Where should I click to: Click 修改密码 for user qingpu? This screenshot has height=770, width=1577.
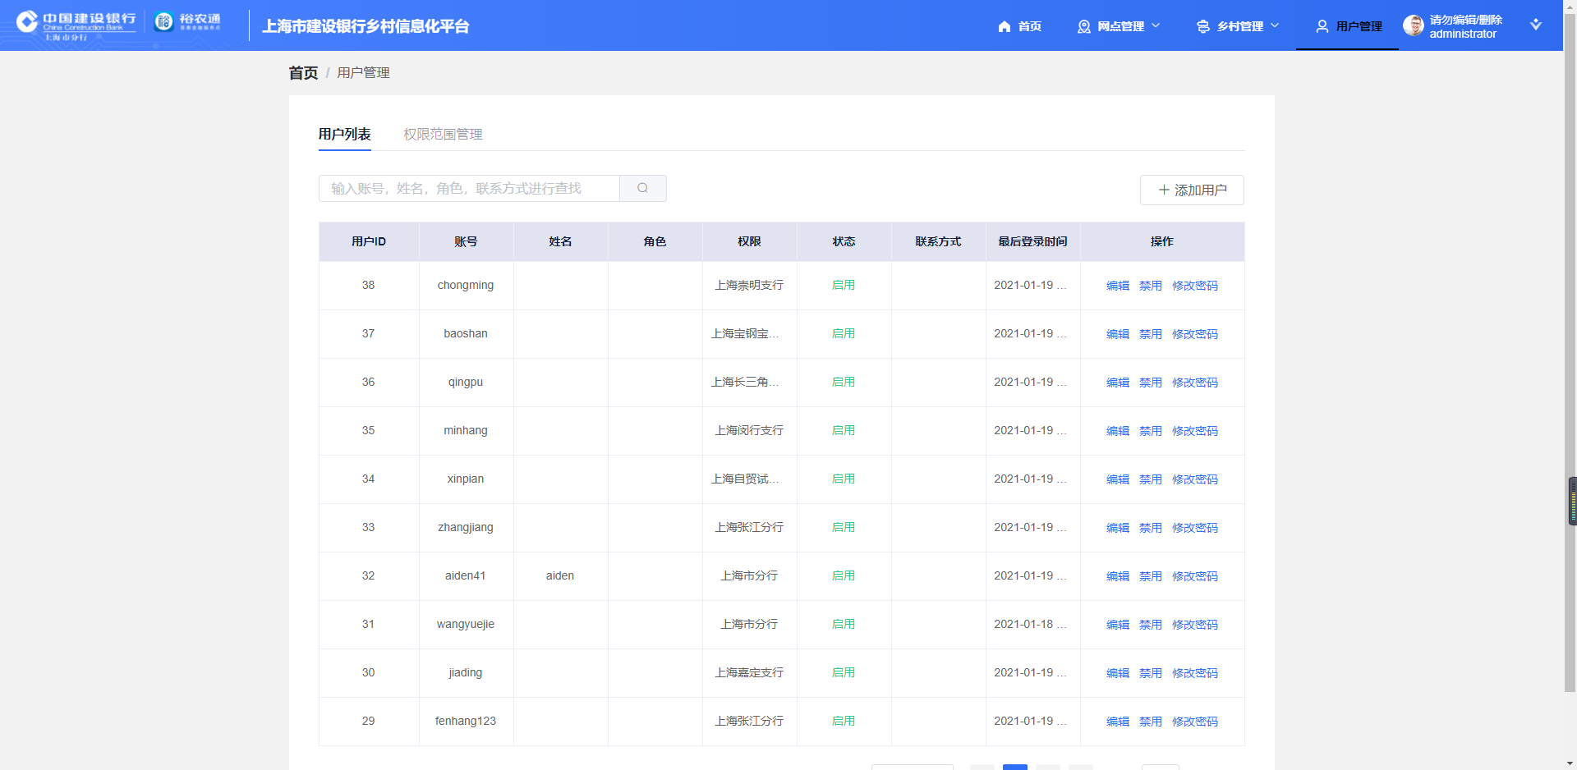point(1194,383)
